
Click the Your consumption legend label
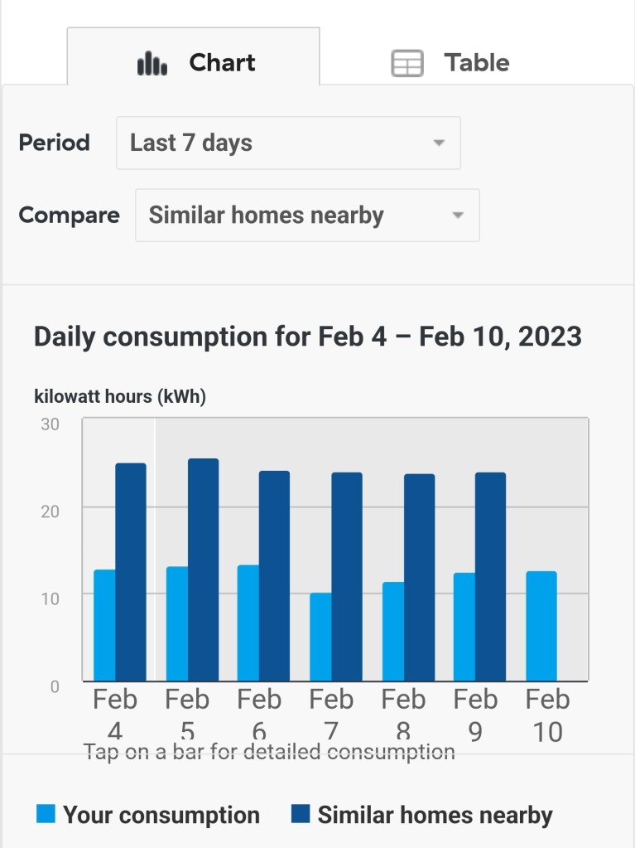pos(161,815)
